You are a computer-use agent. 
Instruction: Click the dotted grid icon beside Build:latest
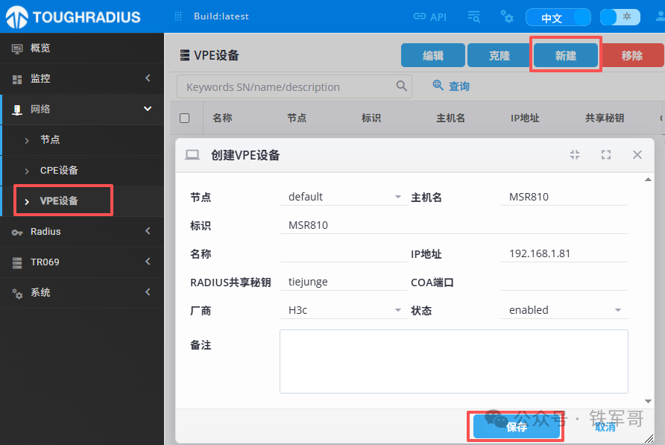click(x=178, y=16)
